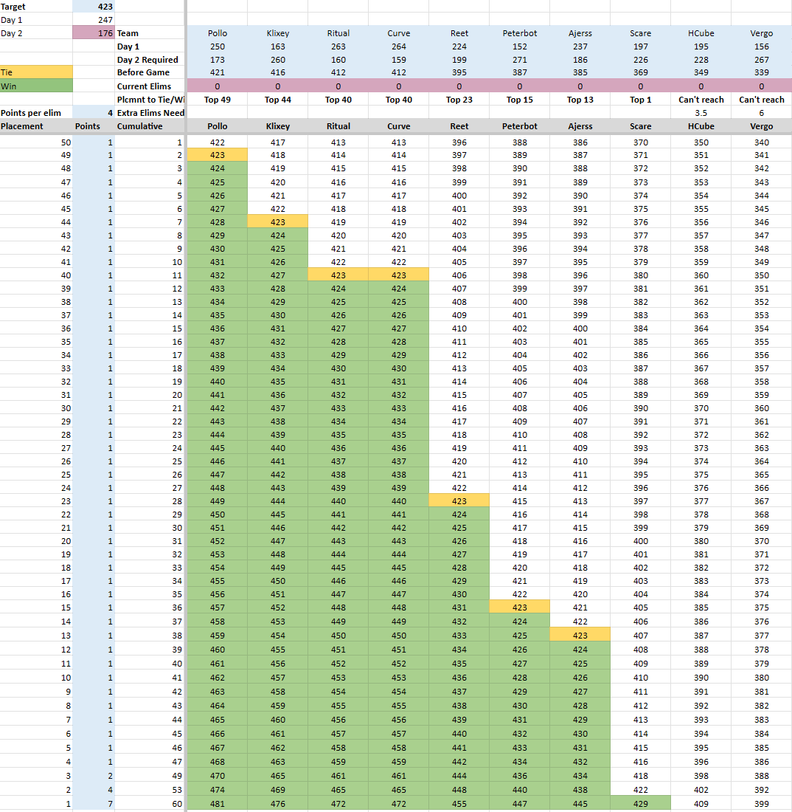This screenshot has height=812, width=792.
Task: Select Pollo's Day 1 score 250
Action: point(218,47)
